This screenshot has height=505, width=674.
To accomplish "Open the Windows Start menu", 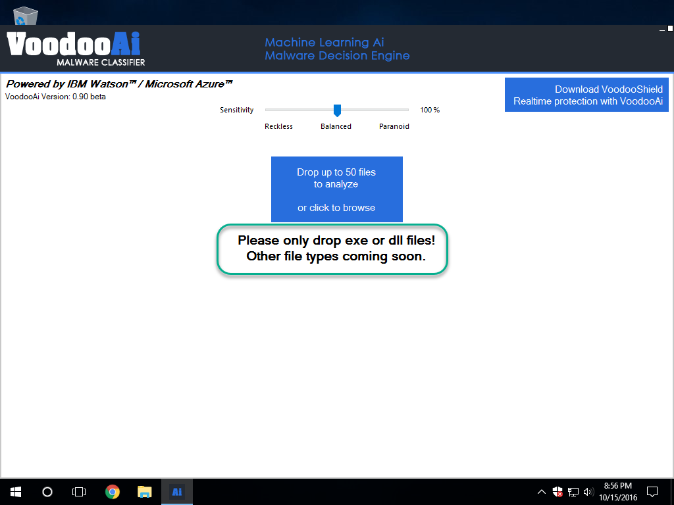I will click(16, 492).
